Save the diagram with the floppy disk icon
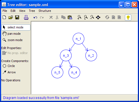The height and width of the screenshot is (102, 139). tap(17, 17)
